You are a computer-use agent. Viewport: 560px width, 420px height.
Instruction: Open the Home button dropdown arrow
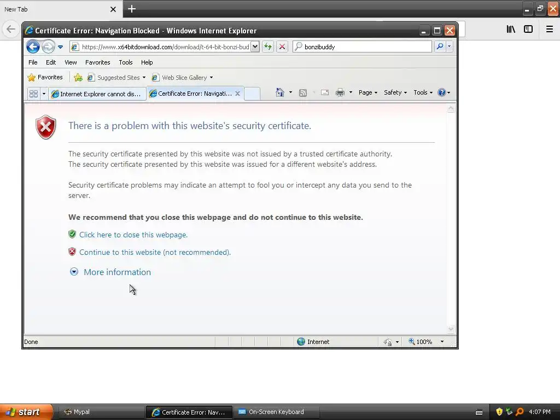(x=290, y=92)
